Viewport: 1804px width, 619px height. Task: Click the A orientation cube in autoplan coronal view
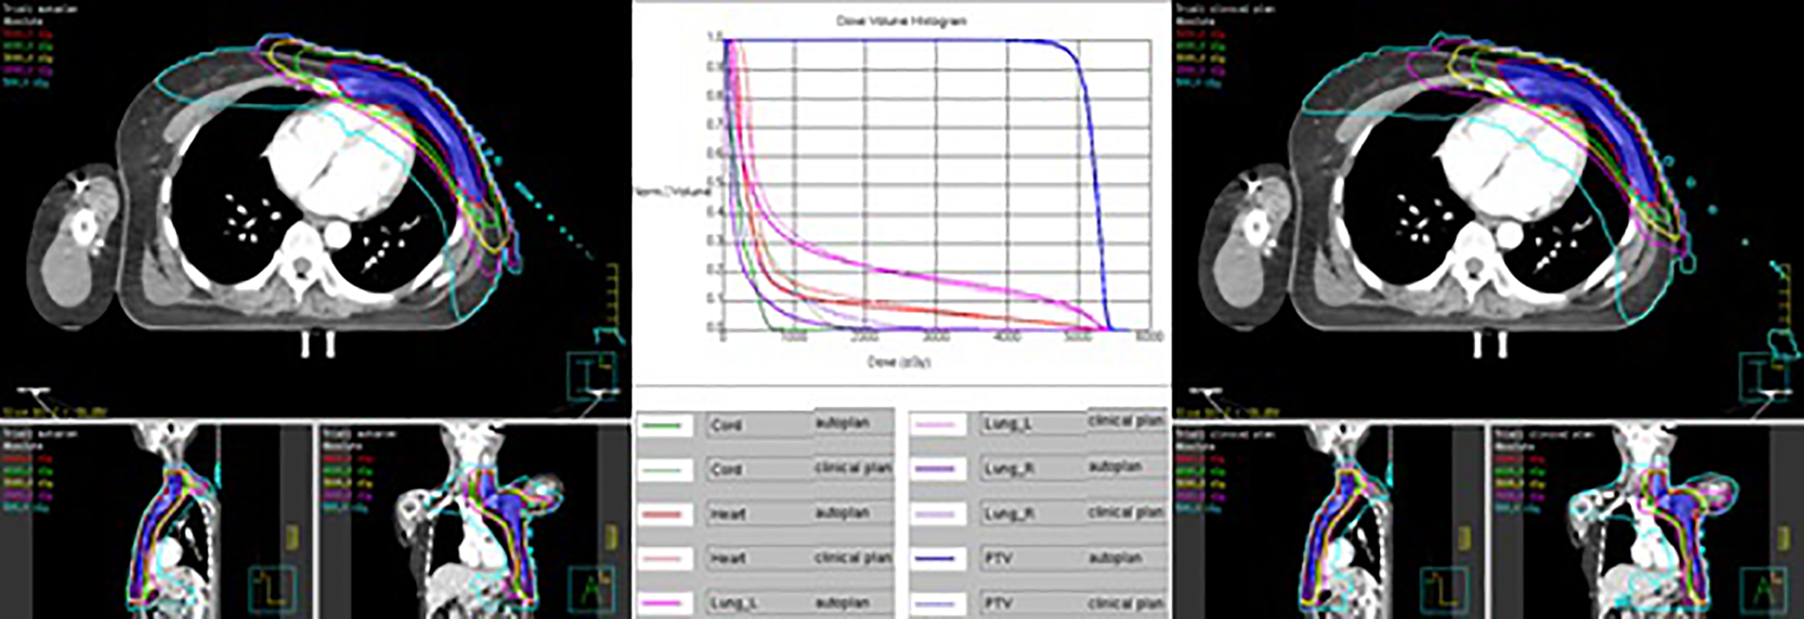pos(592,589)
